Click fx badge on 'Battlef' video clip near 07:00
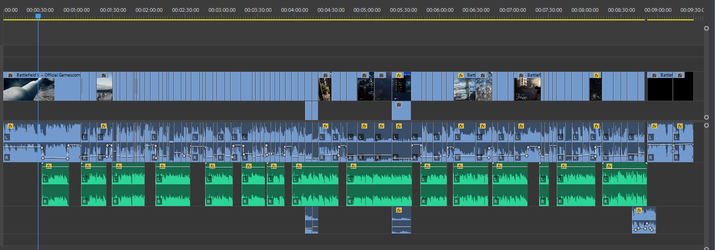Screen dimensions: 715x250 pyautogui.click(x=521, y=75)
